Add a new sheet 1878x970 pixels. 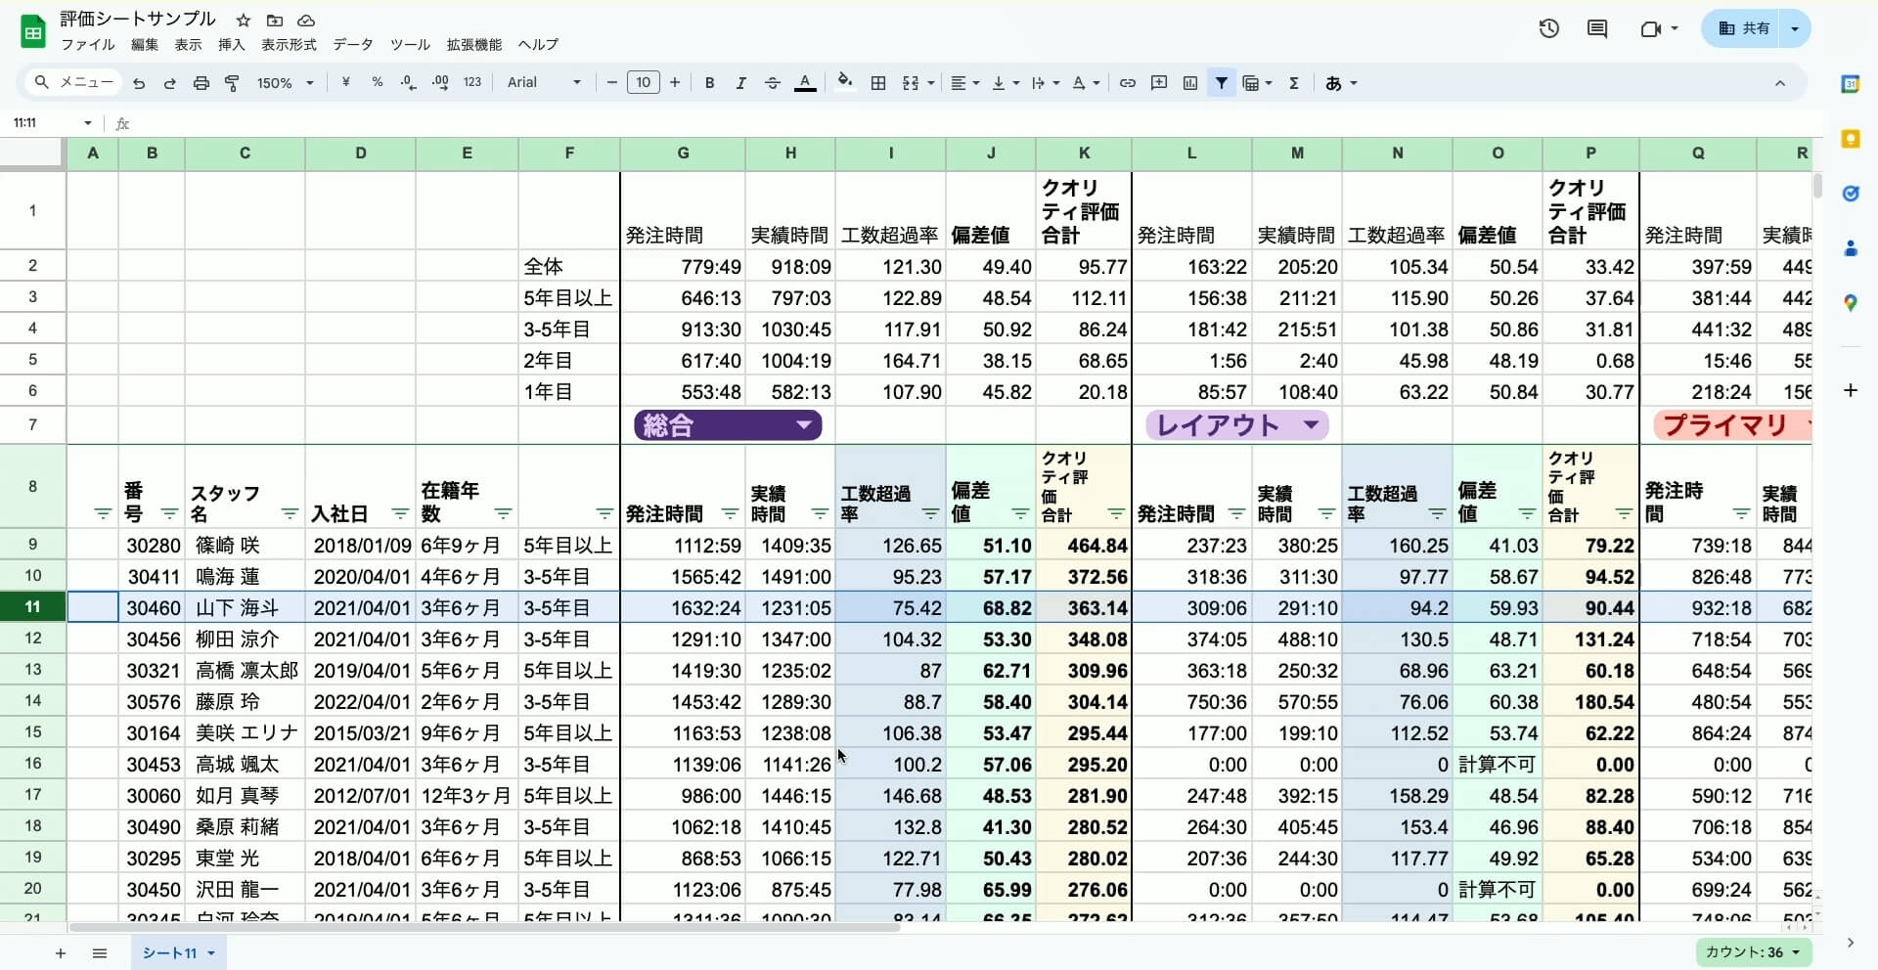point(61,952)
